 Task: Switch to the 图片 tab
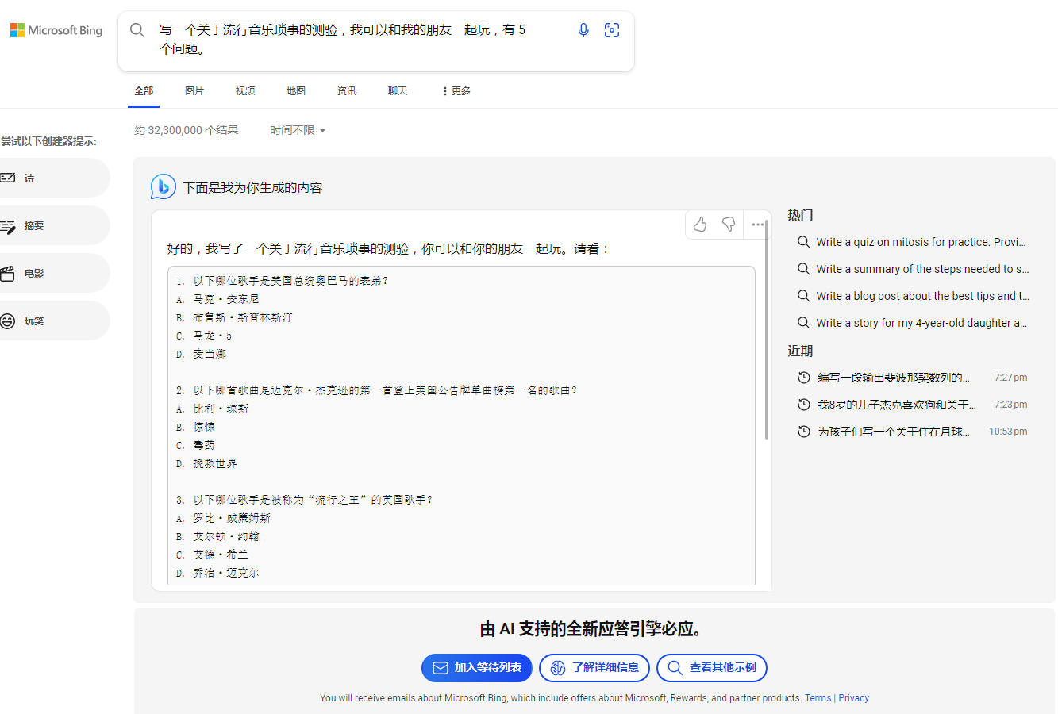click(x=194, y=91)
